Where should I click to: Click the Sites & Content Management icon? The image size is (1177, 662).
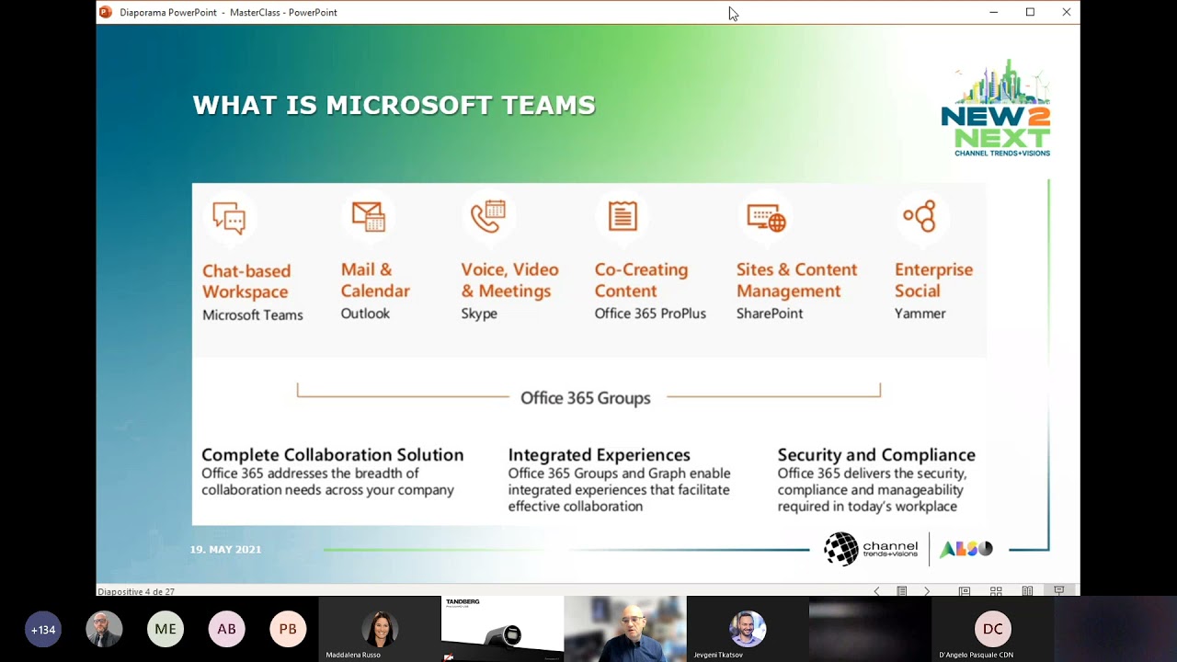(x=766, y=218)
